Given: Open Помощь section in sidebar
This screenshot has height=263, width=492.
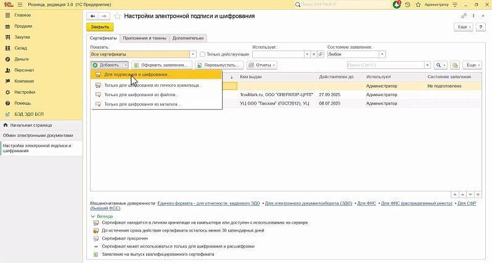Looking at the screenshot, I should pos(23,103).
